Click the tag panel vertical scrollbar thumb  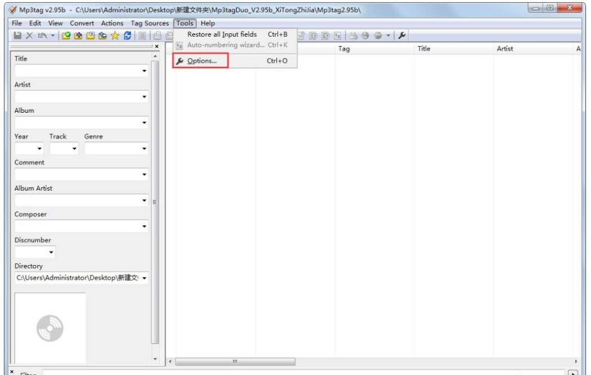pyautogui.click(x=155, y=202)
